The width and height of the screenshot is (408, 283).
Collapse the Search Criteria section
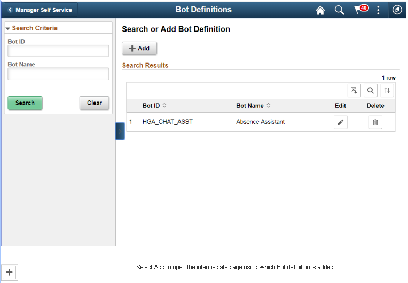[x=8, y=28]
